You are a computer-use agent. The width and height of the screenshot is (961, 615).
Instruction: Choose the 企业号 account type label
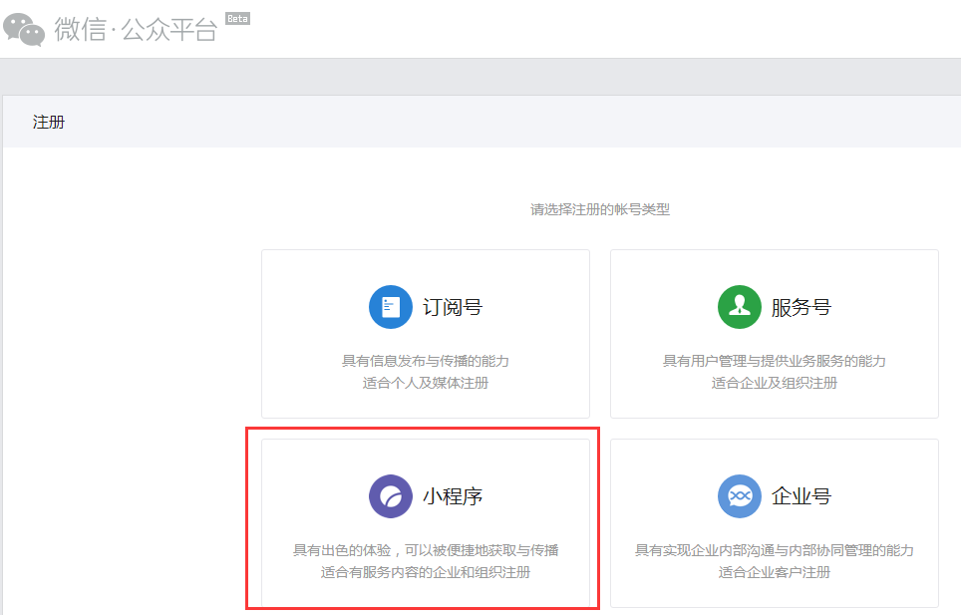click(801, 496)
